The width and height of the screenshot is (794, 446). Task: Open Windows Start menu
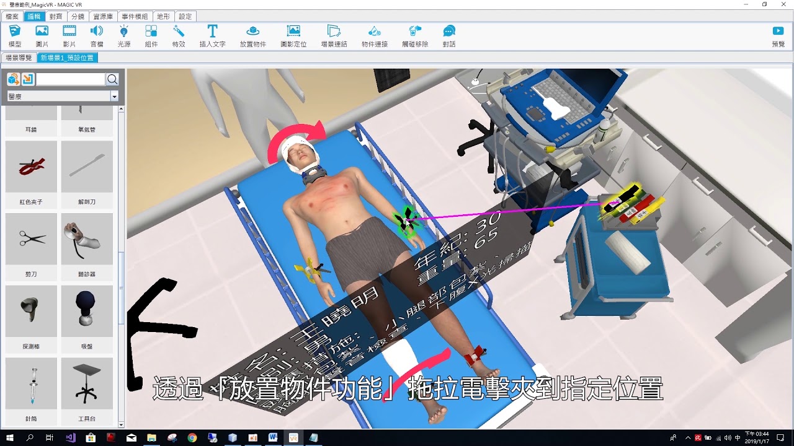10,438
